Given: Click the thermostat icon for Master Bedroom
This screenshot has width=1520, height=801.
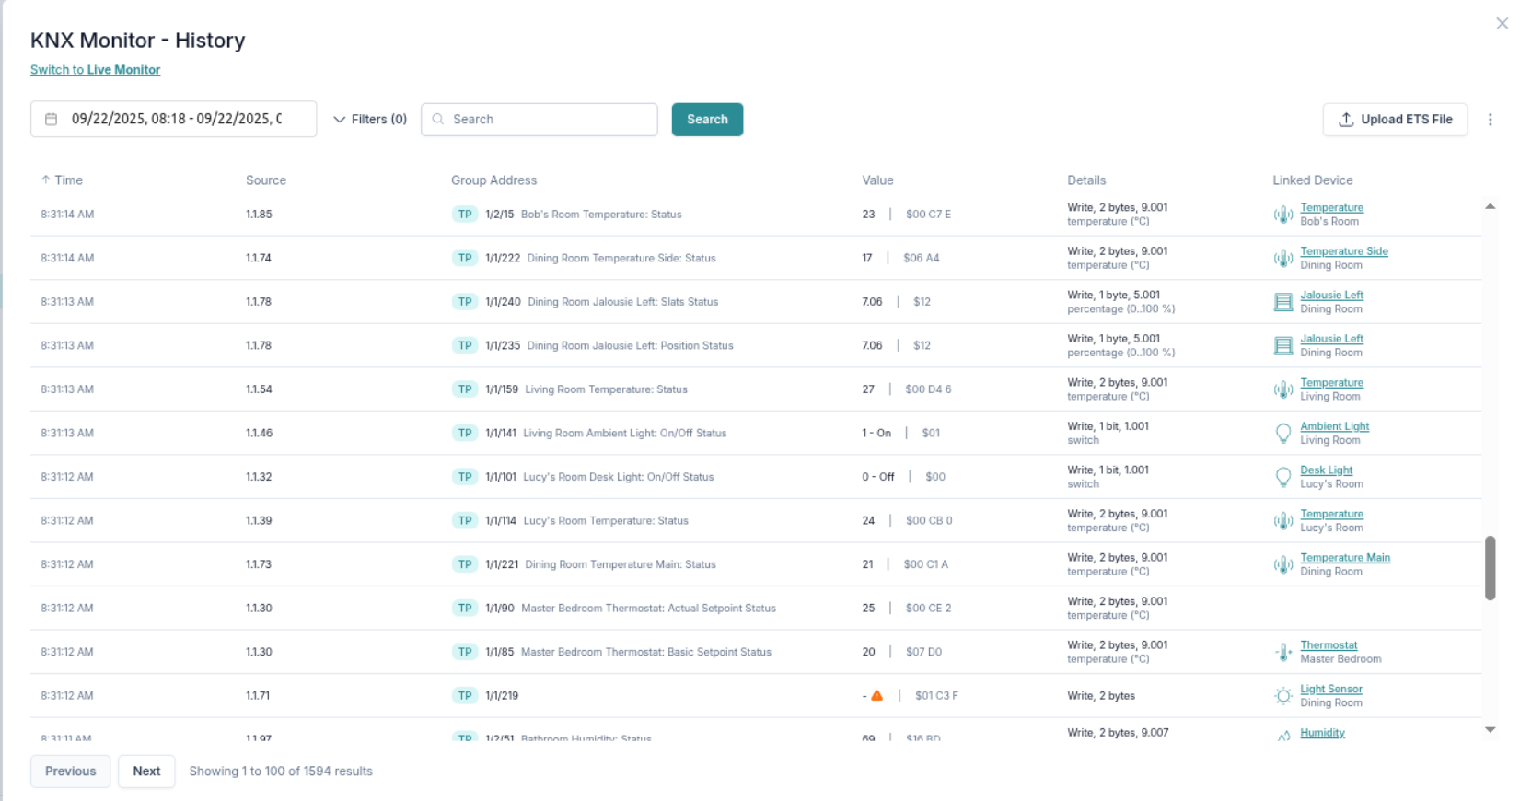Looking at the screenshot, I should [1282, 652].
